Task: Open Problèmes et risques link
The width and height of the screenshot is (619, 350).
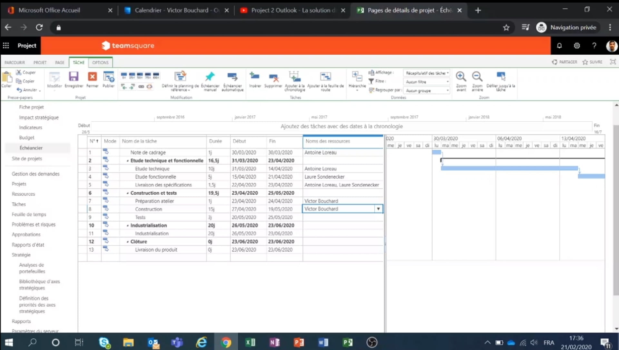Action: pos(34,224)
